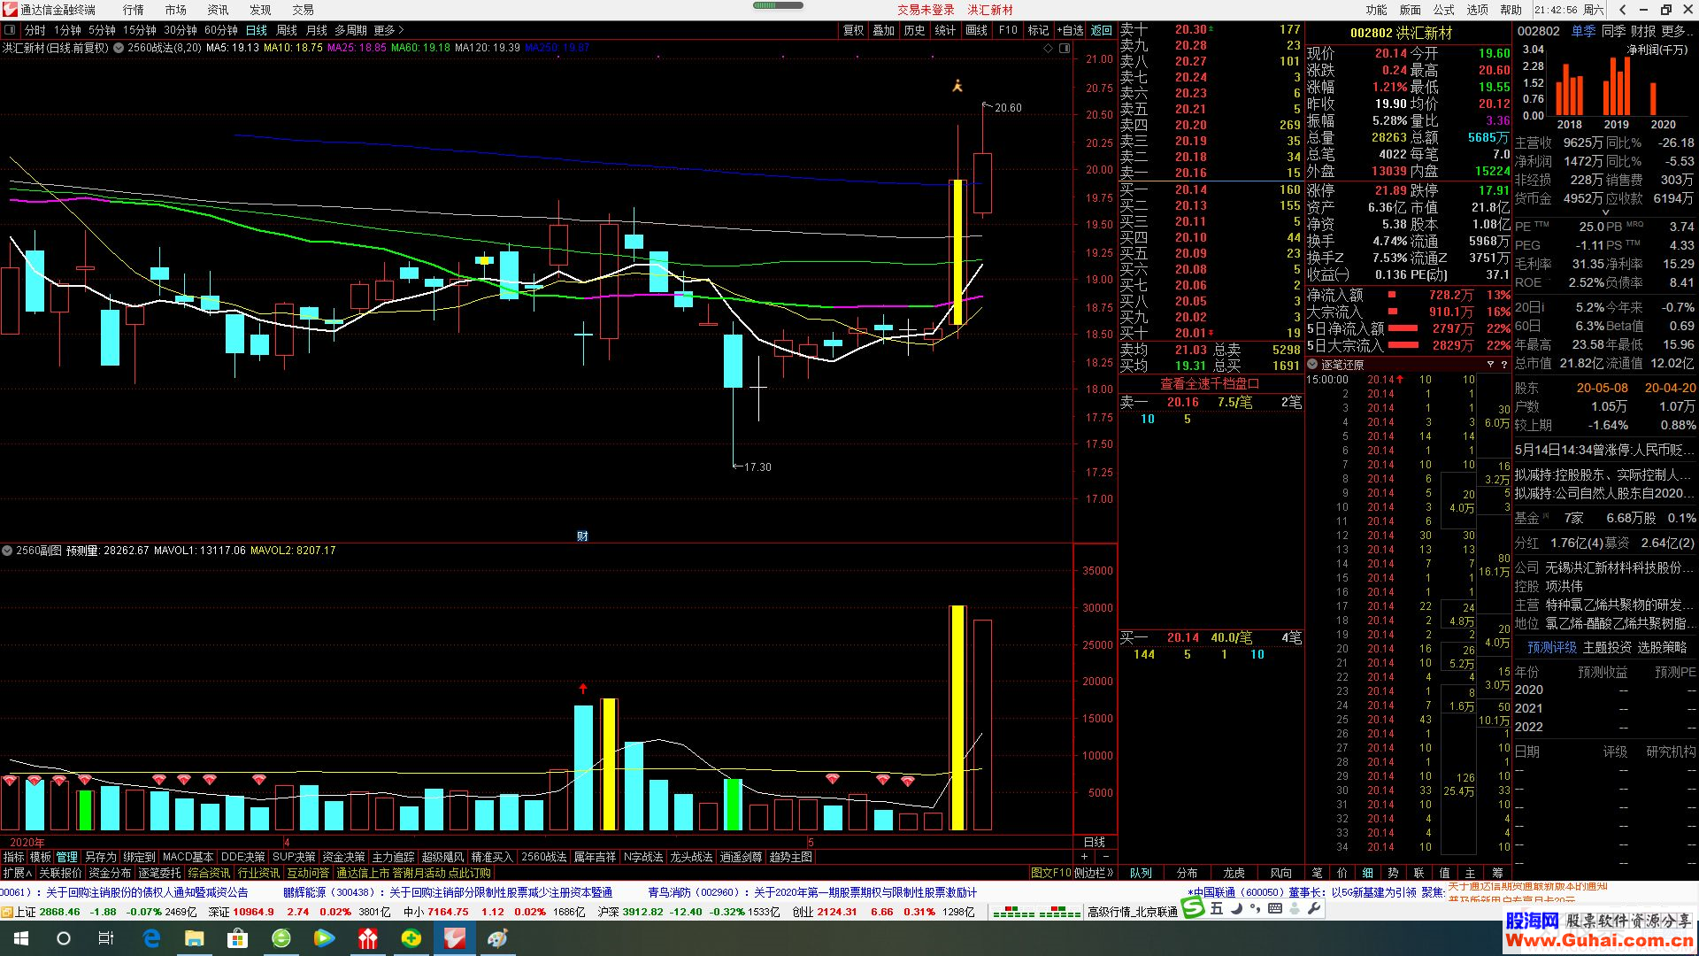Open the 逐笔还原 help question mark
The image size is (1699, 956).
click(1503, 364)
